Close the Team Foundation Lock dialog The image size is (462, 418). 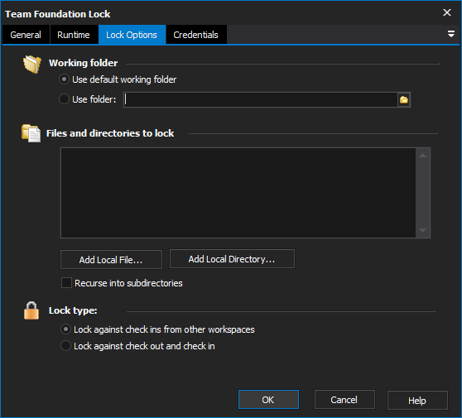point(447,12)
